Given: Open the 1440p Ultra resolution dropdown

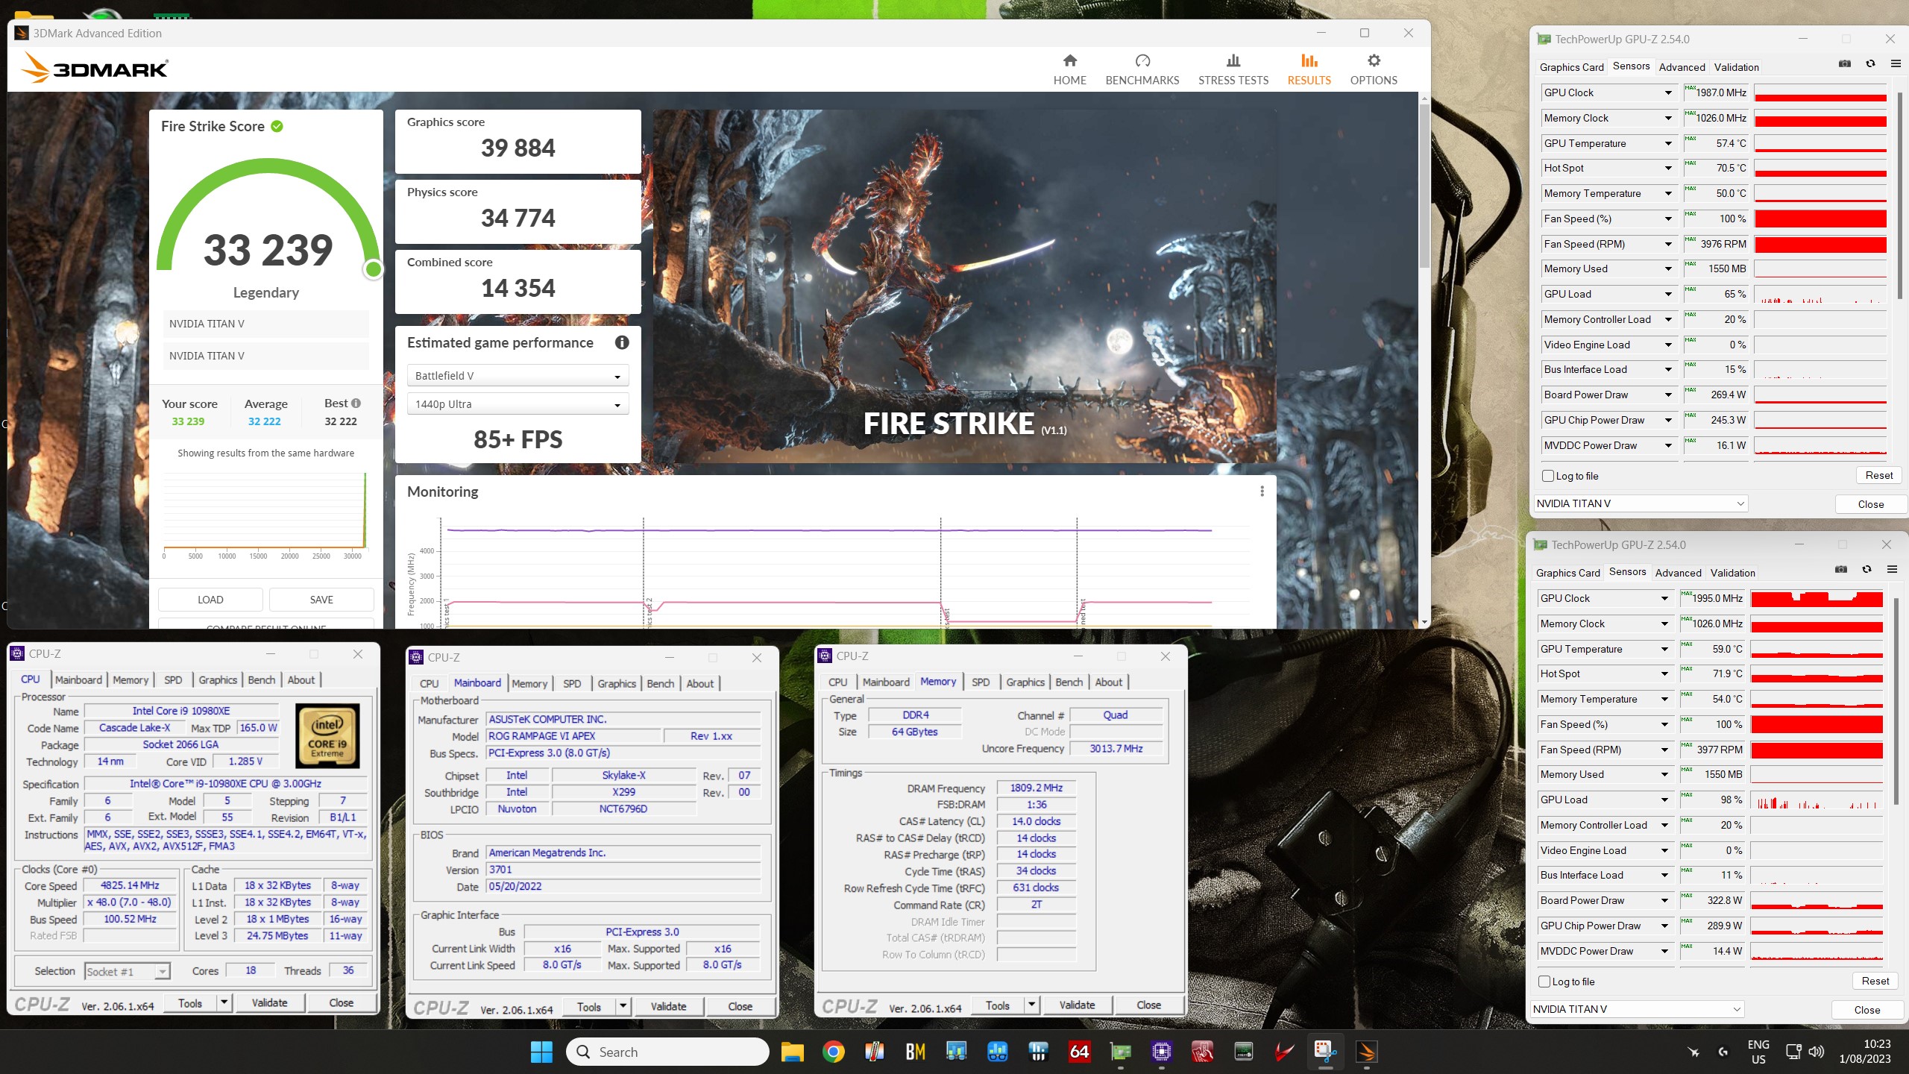Looking at the screenshot, I should point(518,404).
